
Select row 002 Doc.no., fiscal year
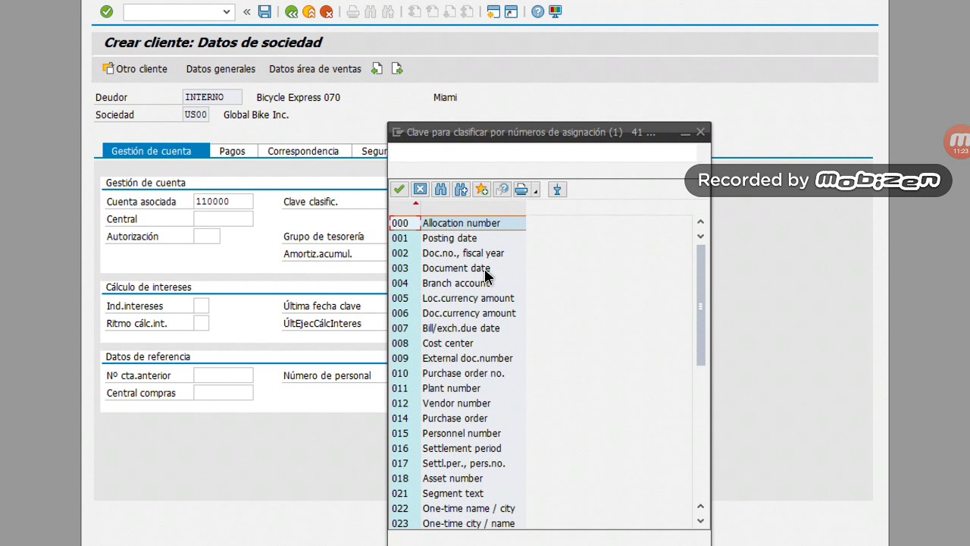pyautogui.click(x=458, y=253)
